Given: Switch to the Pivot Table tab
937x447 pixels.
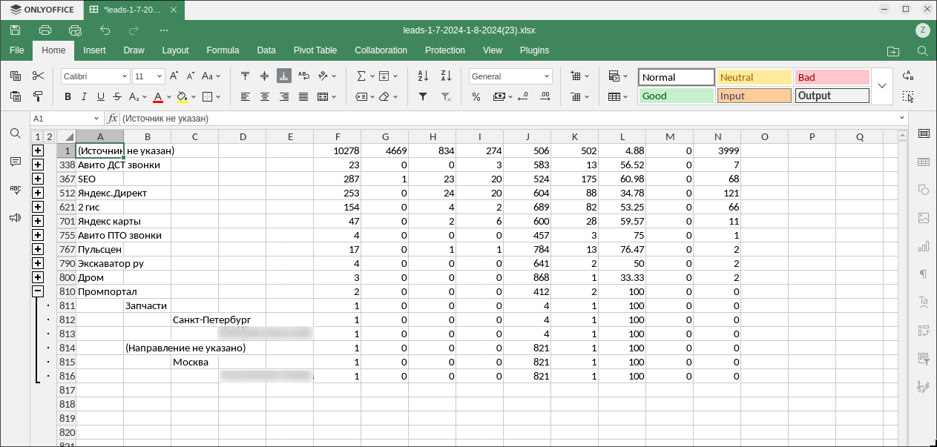Looking at the screenshot, I should [315, 50].
